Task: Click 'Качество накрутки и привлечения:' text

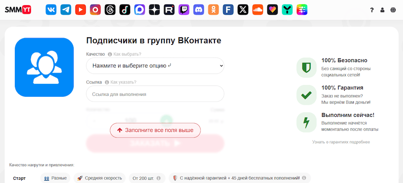Action: pyautogui.click(x=42, y=165)
